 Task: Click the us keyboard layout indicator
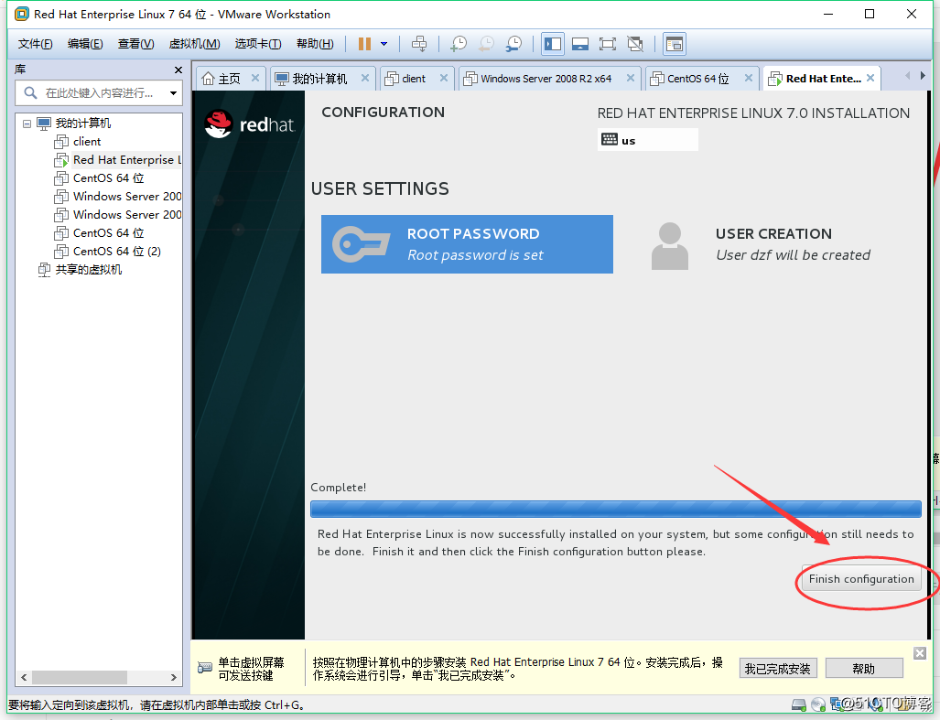pyautogui.click(x=647, y=140)
